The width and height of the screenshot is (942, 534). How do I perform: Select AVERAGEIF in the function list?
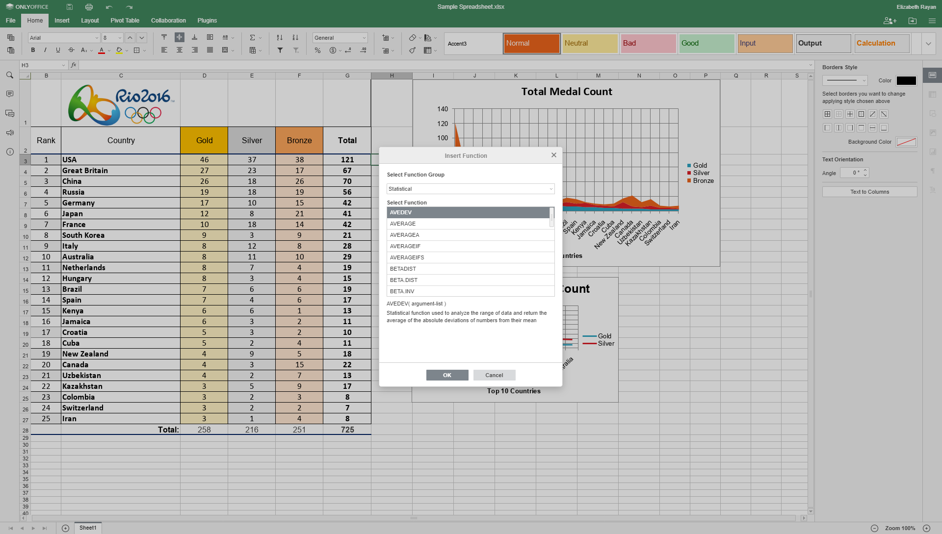468,246
